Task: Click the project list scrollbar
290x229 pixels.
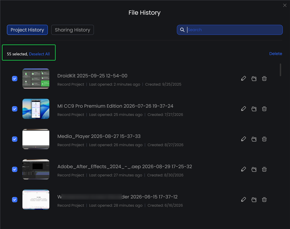Action: tap(280, 70)
